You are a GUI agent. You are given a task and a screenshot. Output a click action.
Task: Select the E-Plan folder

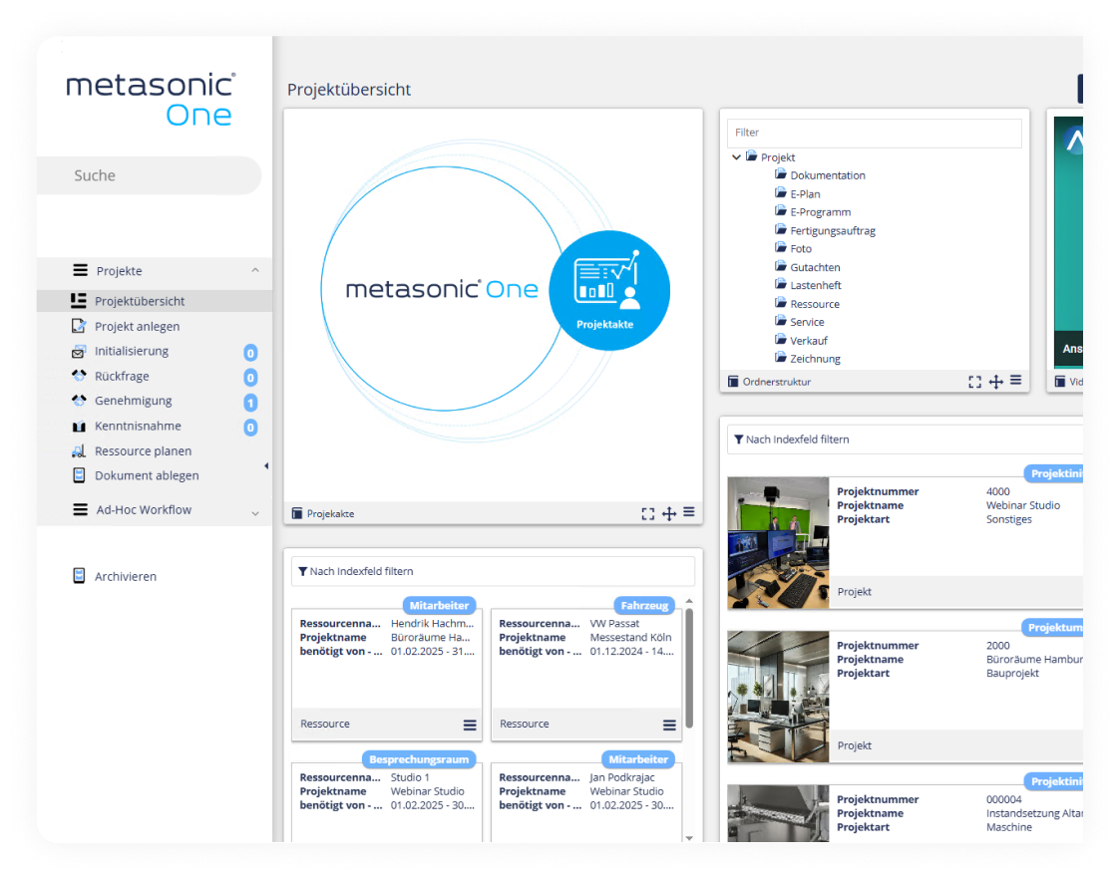pos(805,194)
